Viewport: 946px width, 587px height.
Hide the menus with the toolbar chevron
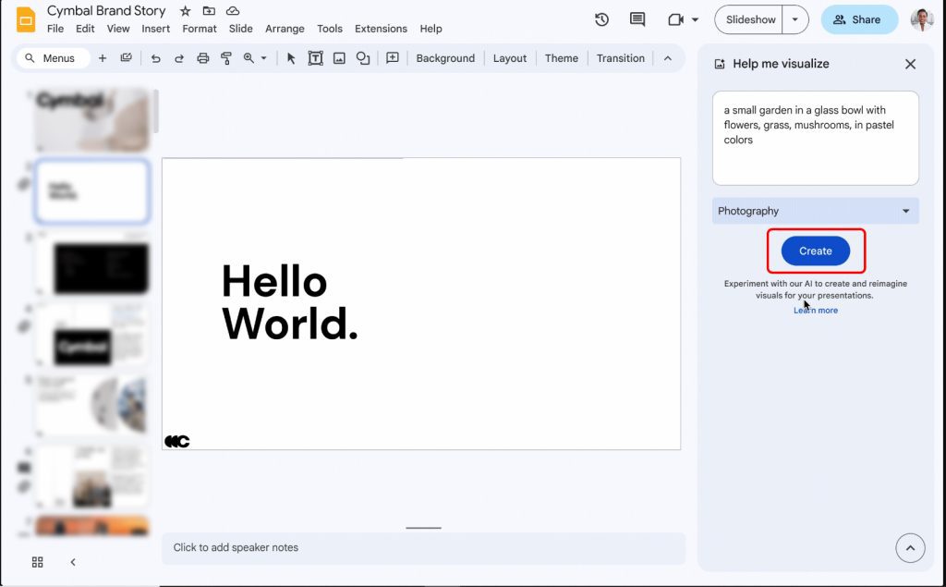click(x=667, y=58)
